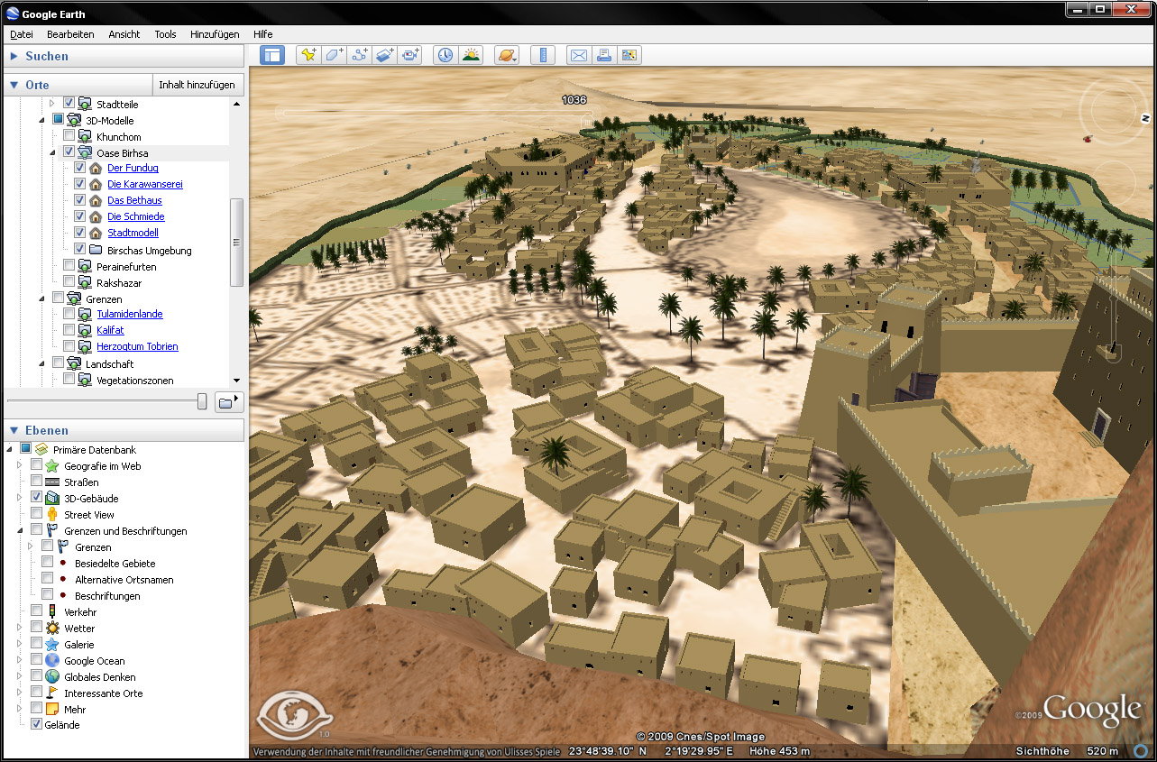This screenshot has height=762, width=1157.
Task: Enable the Beschriftungen layer checkbox
Action: (47, 595)
